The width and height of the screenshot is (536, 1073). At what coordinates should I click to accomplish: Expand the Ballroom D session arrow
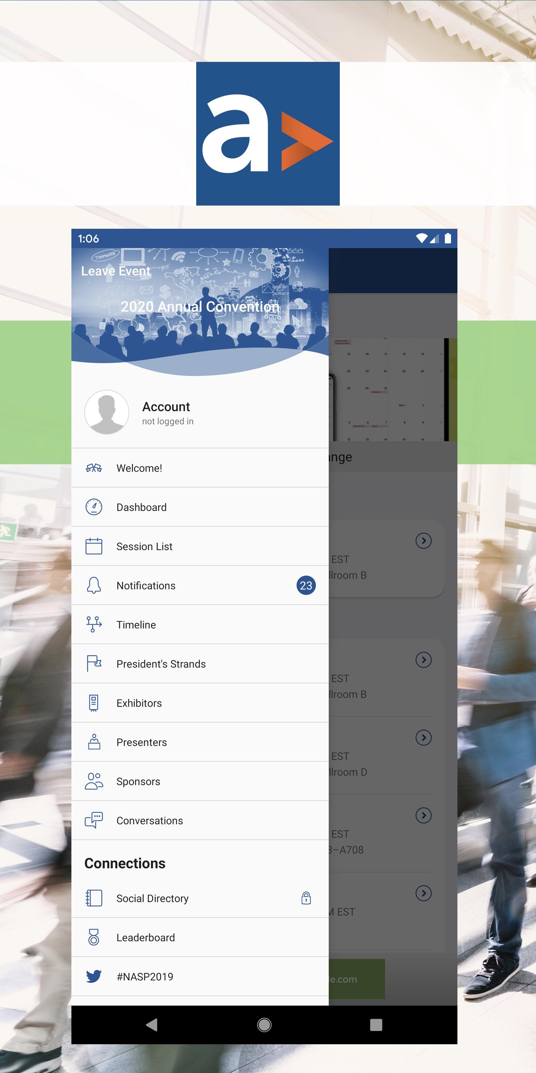pyautogui.click(x=423, y=738)
